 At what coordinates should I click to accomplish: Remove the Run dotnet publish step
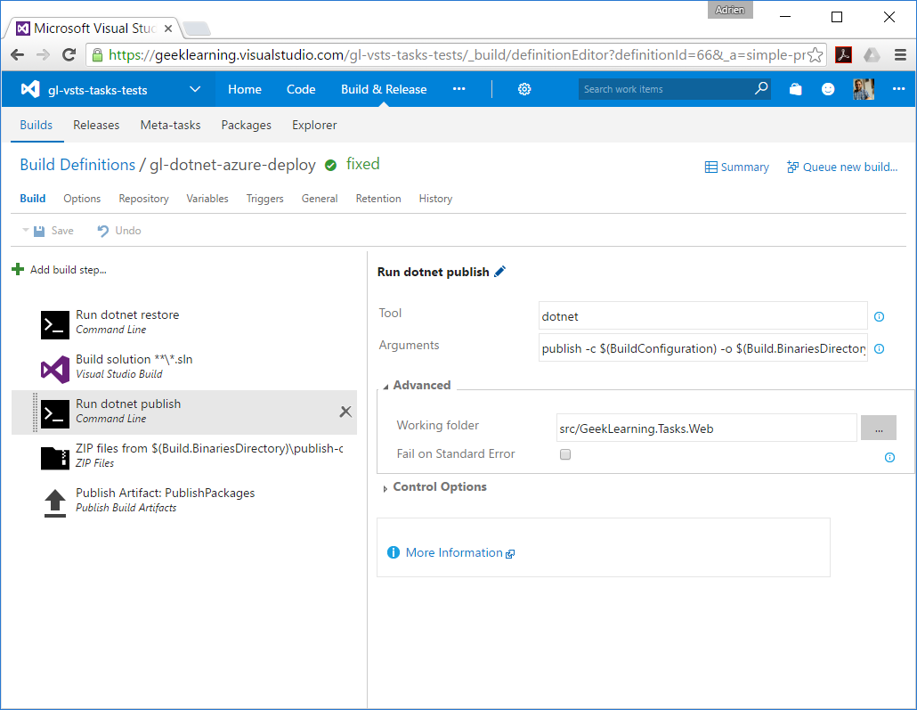click(x=345, y=412)
